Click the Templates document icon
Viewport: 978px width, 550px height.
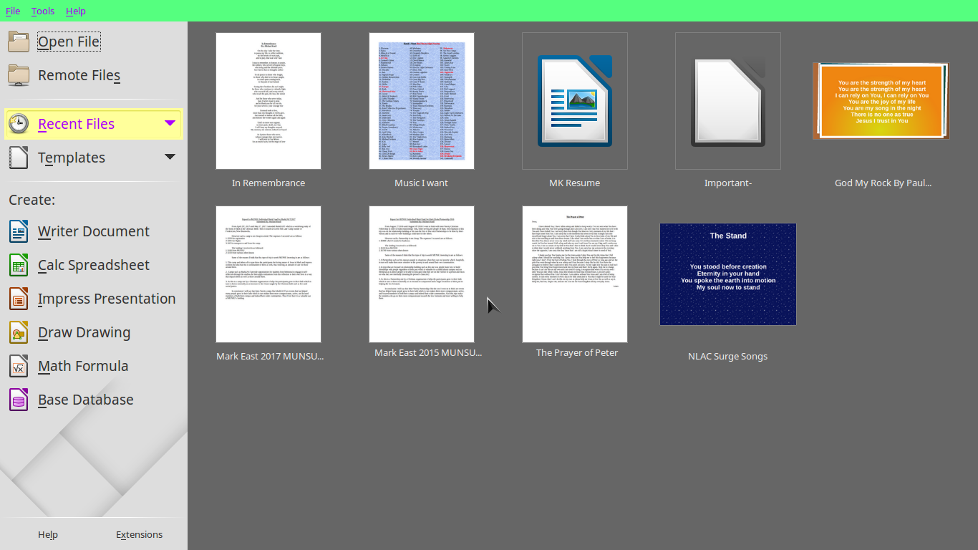19,158
